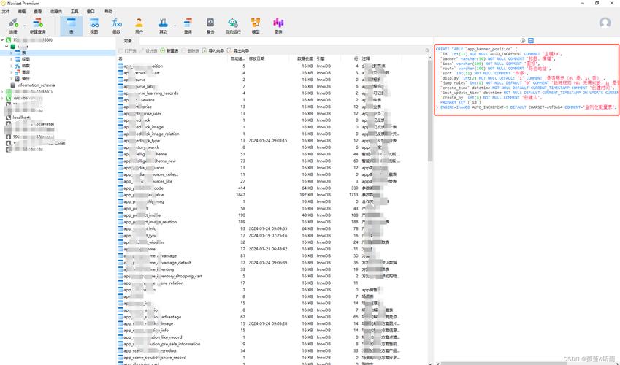Click the 其它 (Others) toolbar icon
The width and height of the screenshot is (620, 365).
(164, 26)
